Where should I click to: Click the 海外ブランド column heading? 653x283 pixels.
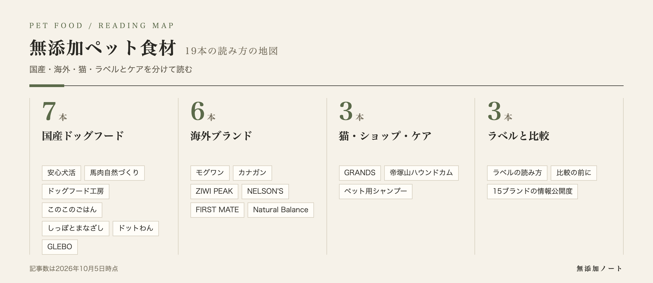coord(221,136)
